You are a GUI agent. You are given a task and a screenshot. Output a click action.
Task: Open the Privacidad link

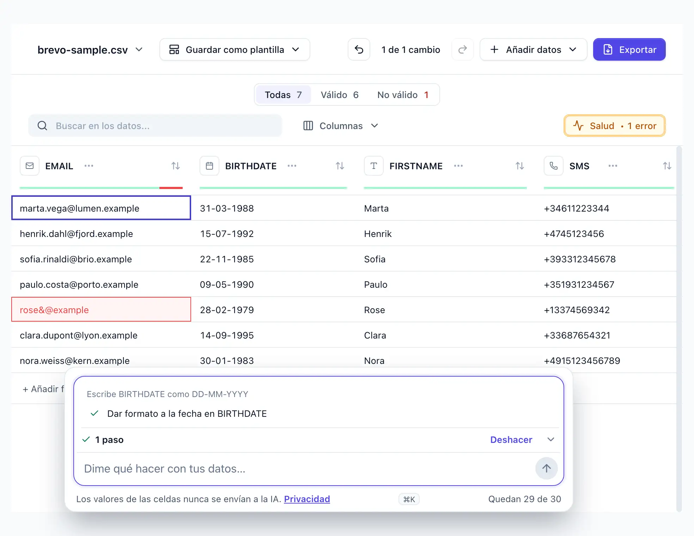pyautogui.click(x=307, y=499)
